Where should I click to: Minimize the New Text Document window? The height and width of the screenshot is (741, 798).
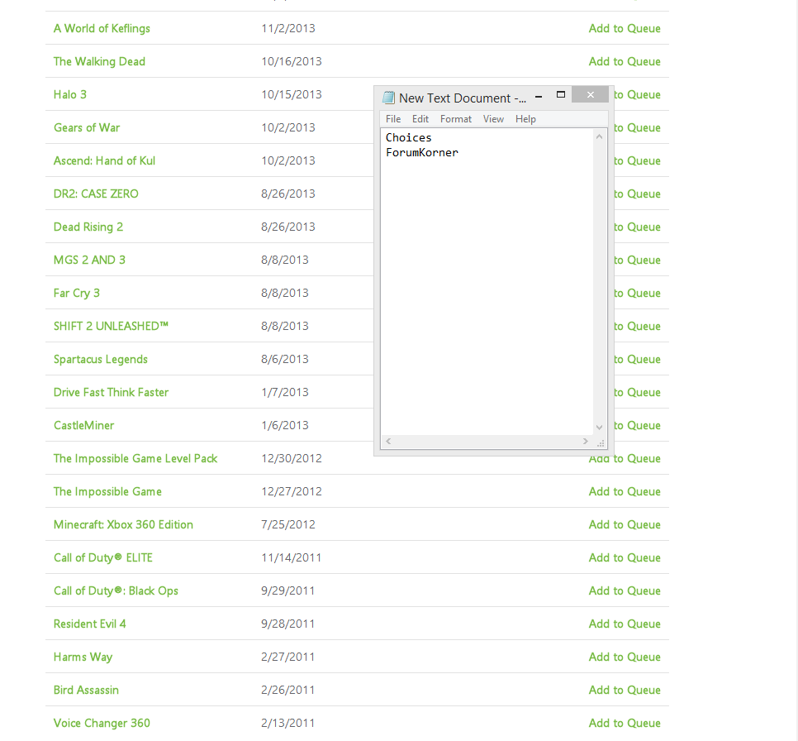click(x=539, y=95)
